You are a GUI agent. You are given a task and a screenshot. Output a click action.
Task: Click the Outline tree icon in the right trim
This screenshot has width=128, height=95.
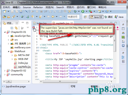[x=123, y=57]
